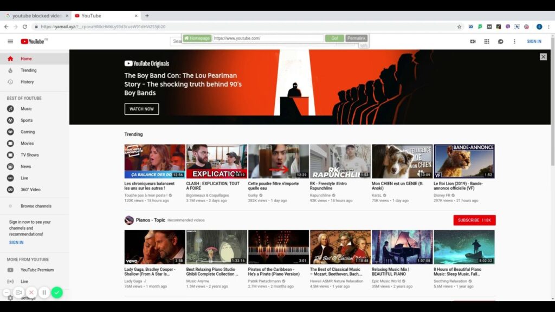This screenshot has width=555, height=312.
Task: Go to Home in the sidebar
Action: pos(35,58)
